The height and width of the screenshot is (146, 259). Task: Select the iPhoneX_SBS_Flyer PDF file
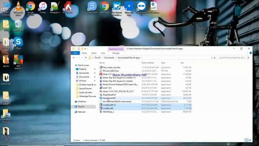pos(145,71)
